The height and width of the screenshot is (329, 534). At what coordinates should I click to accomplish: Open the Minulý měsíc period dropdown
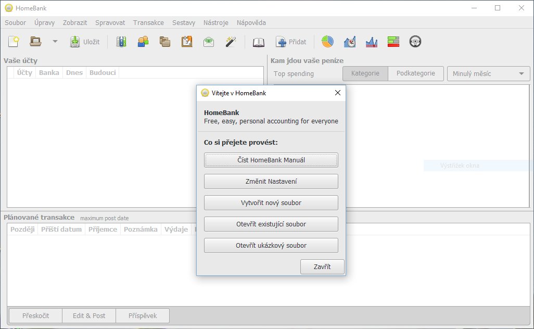pos(488,73)
